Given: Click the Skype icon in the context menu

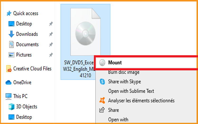Looking at the screenshot, I should point(102,82).
